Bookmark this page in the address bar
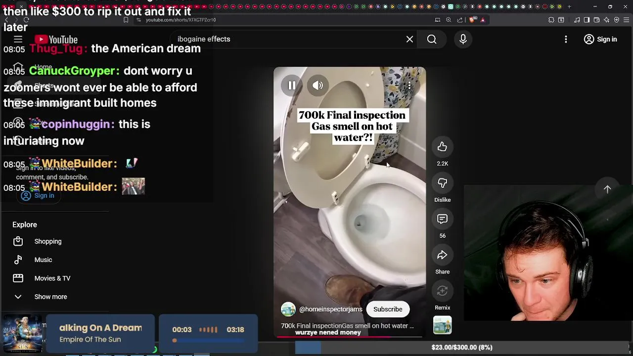The width and height of the screenshot is (633, 356). [x=126, y=20]
